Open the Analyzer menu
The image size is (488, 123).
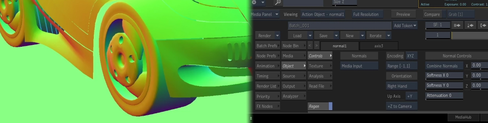tap(294, 96)
